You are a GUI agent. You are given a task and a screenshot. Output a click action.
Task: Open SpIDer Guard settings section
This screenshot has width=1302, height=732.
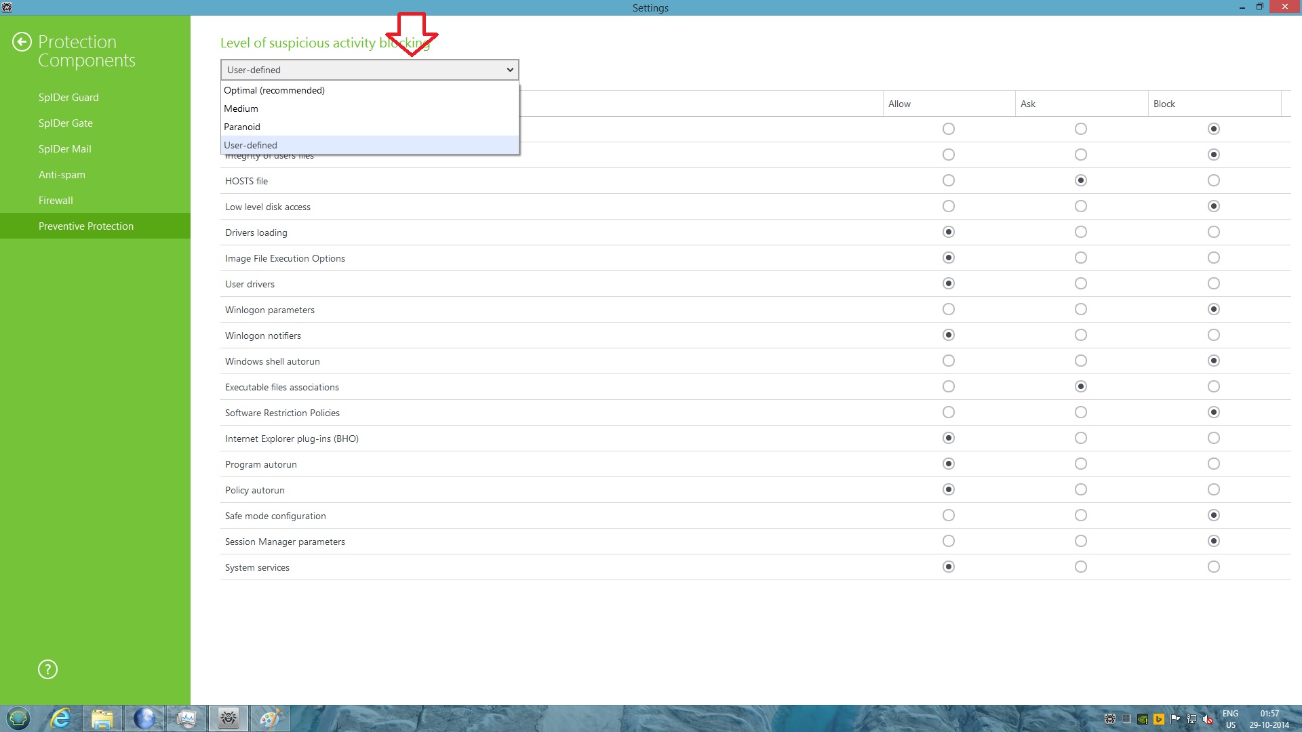click(x=68, y=98)
